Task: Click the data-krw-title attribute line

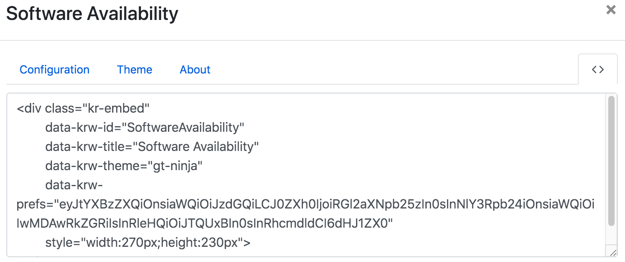Action: point(152,147)
